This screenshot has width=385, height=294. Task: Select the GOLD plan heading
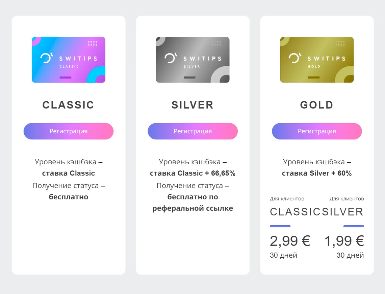coord(317,105)
